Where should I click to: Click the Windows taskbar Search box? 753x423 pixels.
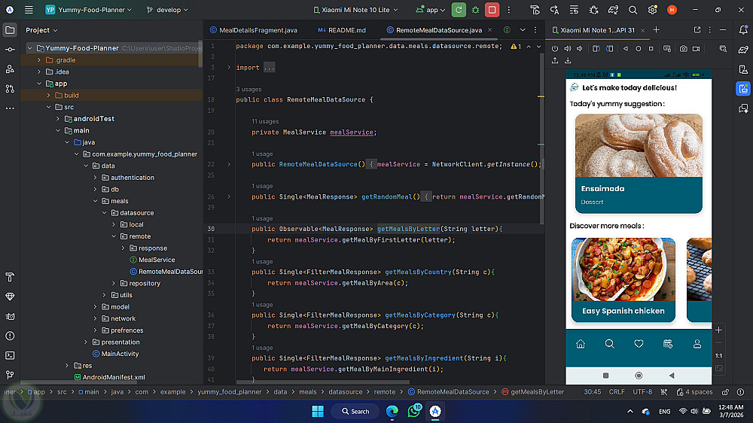[355, 411]
